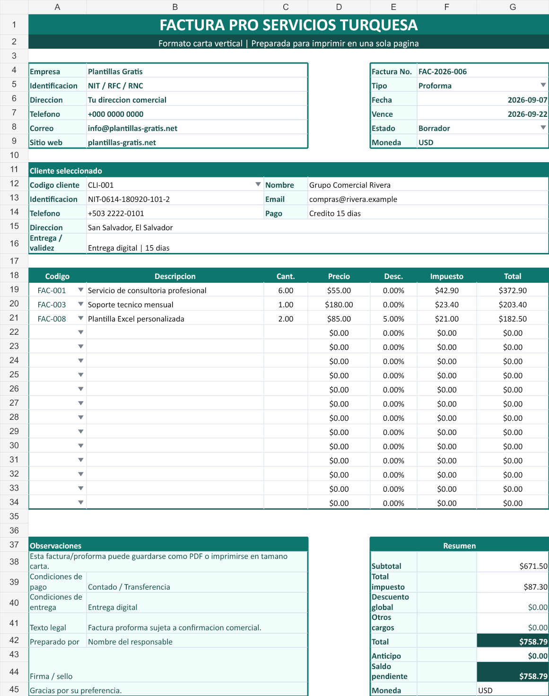This screenshot has height=696, width=549.
Task: Click the line total $203.40
Action: pos(513,304)
